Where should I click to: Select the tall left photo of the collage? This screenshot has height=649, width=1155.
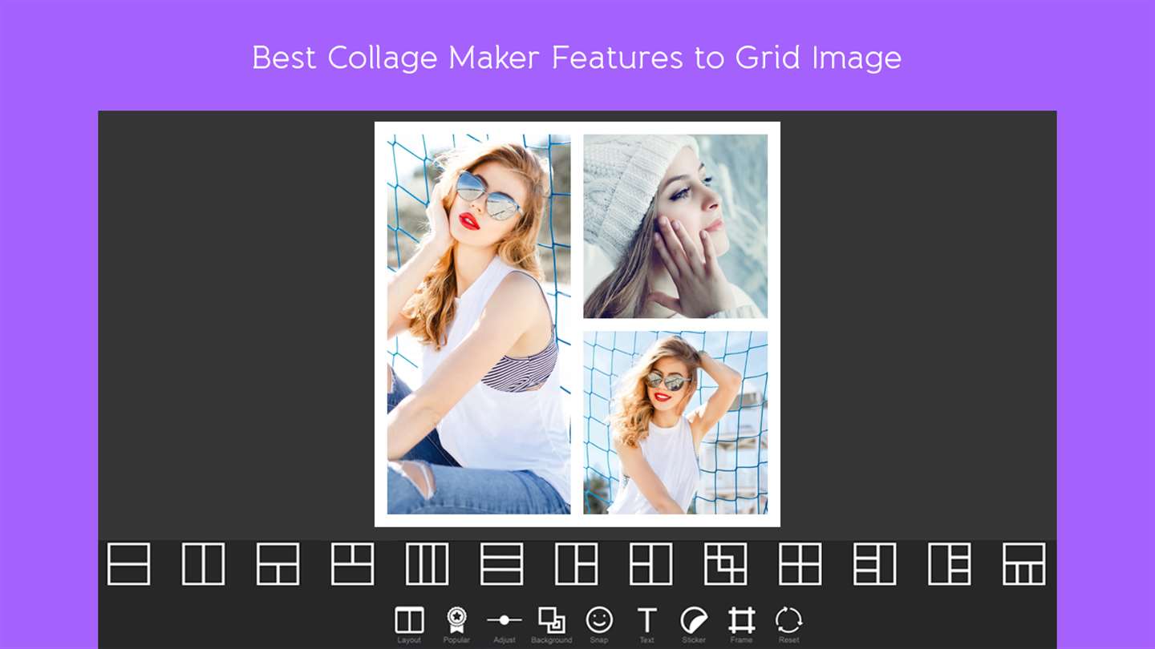pos(479,324)
